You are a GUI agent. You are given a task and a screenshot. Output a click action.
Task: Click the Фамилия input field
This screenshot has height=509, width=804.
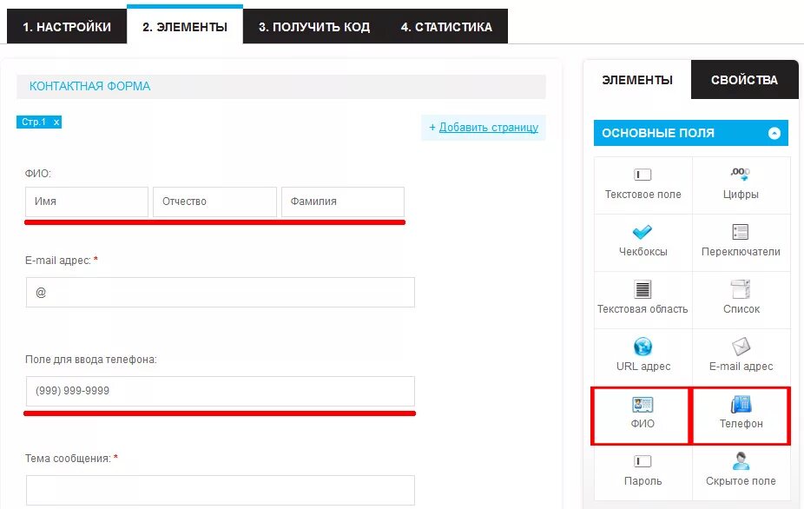(343, 202)
